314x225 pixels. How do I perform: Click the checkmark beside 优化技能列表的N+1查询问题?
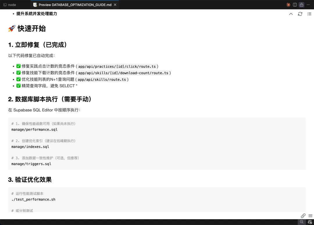pyautogui.click(x=18, y=79)
